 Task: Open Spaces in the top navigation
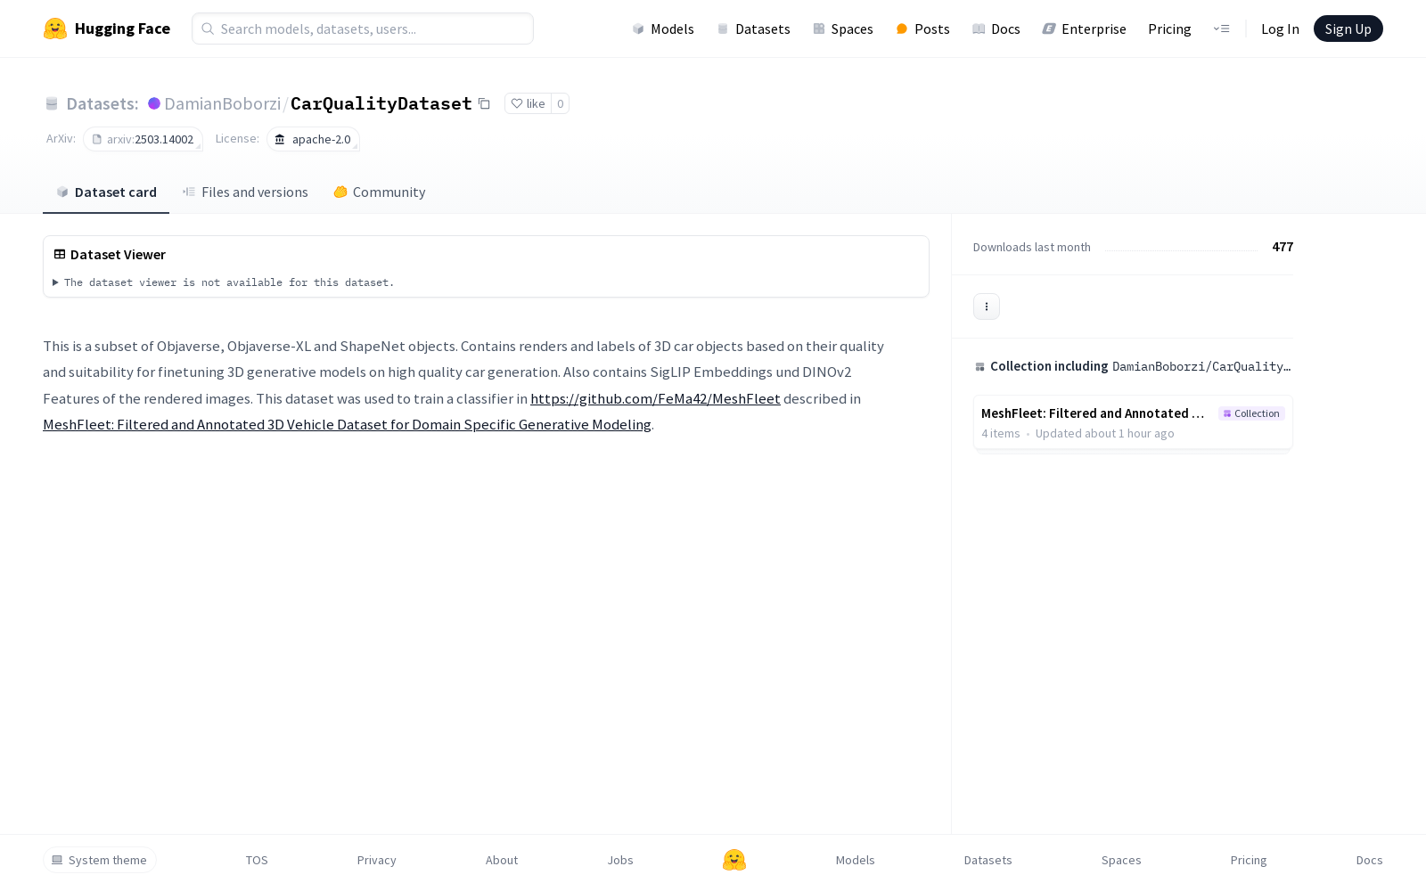(x=843, y=29)
